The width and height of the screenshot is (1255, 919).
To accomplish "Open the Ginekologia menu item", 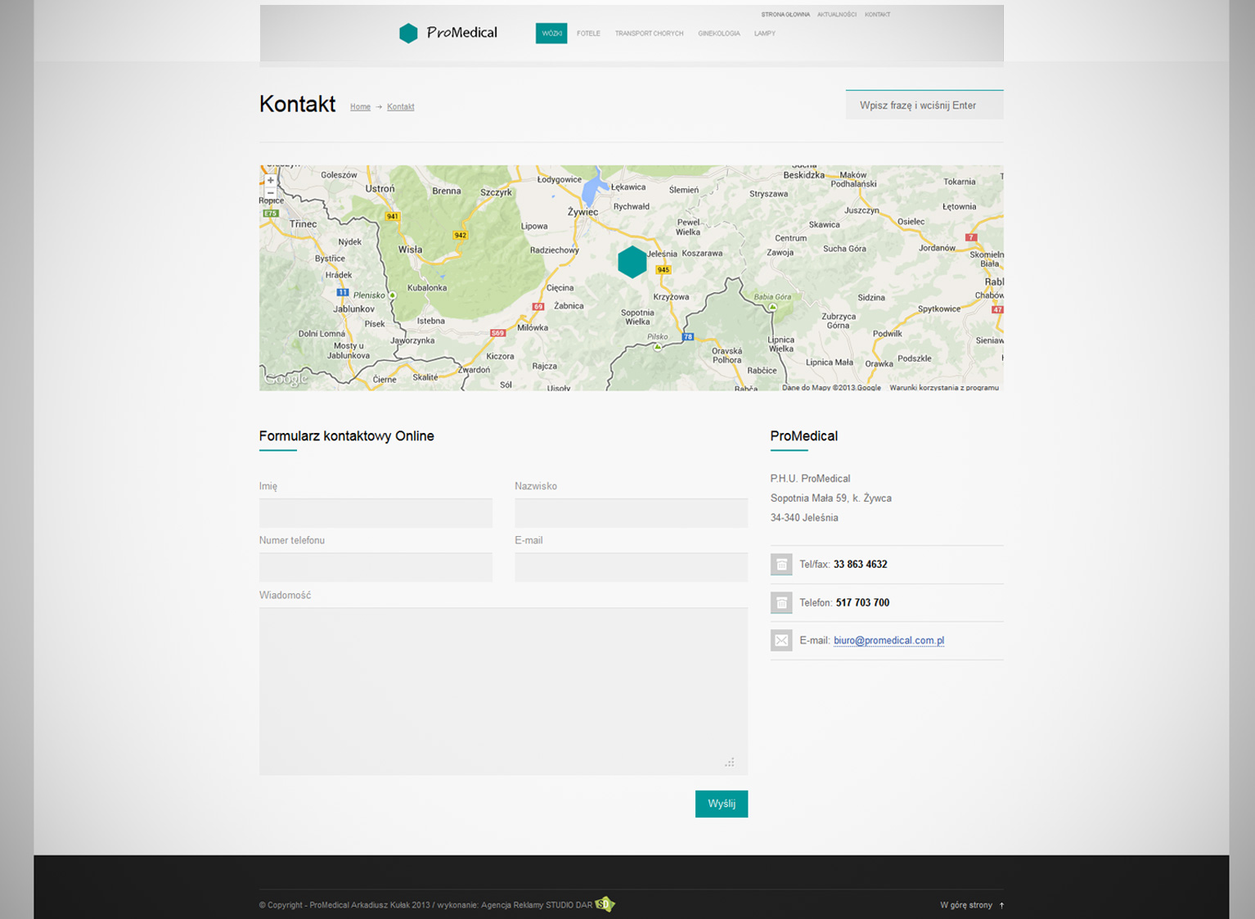I will pos(719,34).
